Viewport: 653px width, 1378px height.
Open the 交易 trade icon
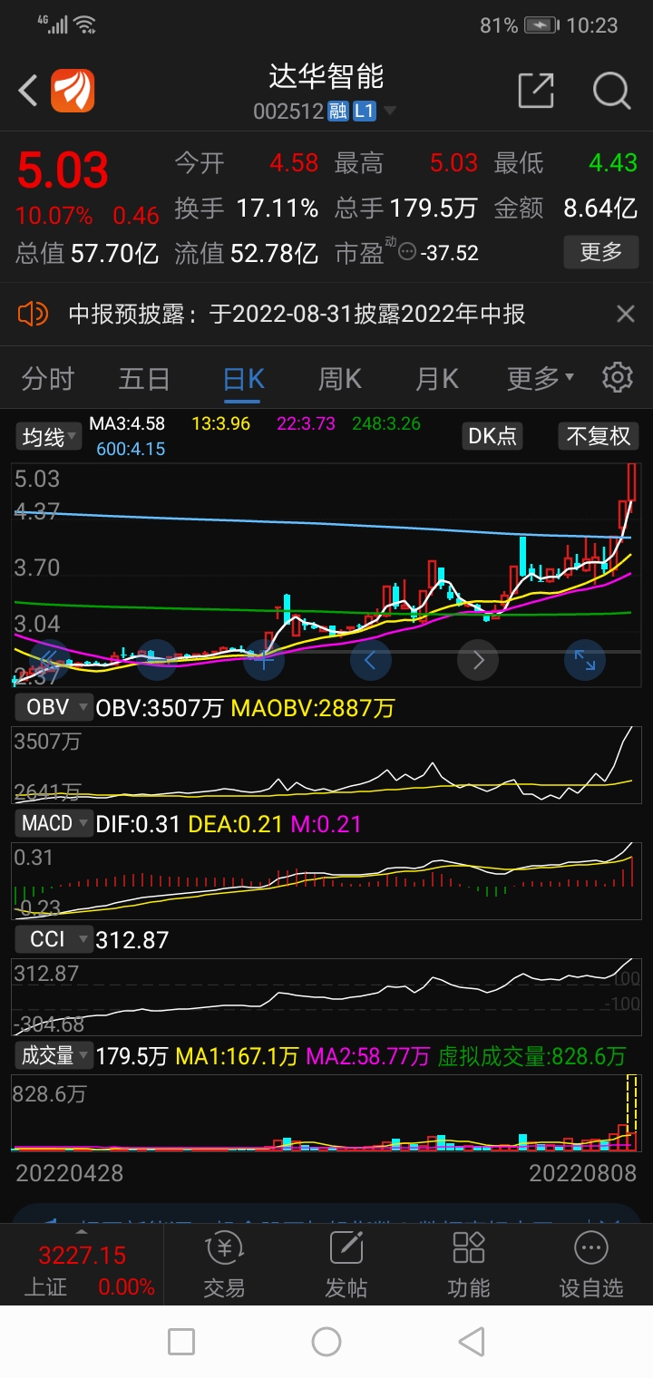(224, 1266)
